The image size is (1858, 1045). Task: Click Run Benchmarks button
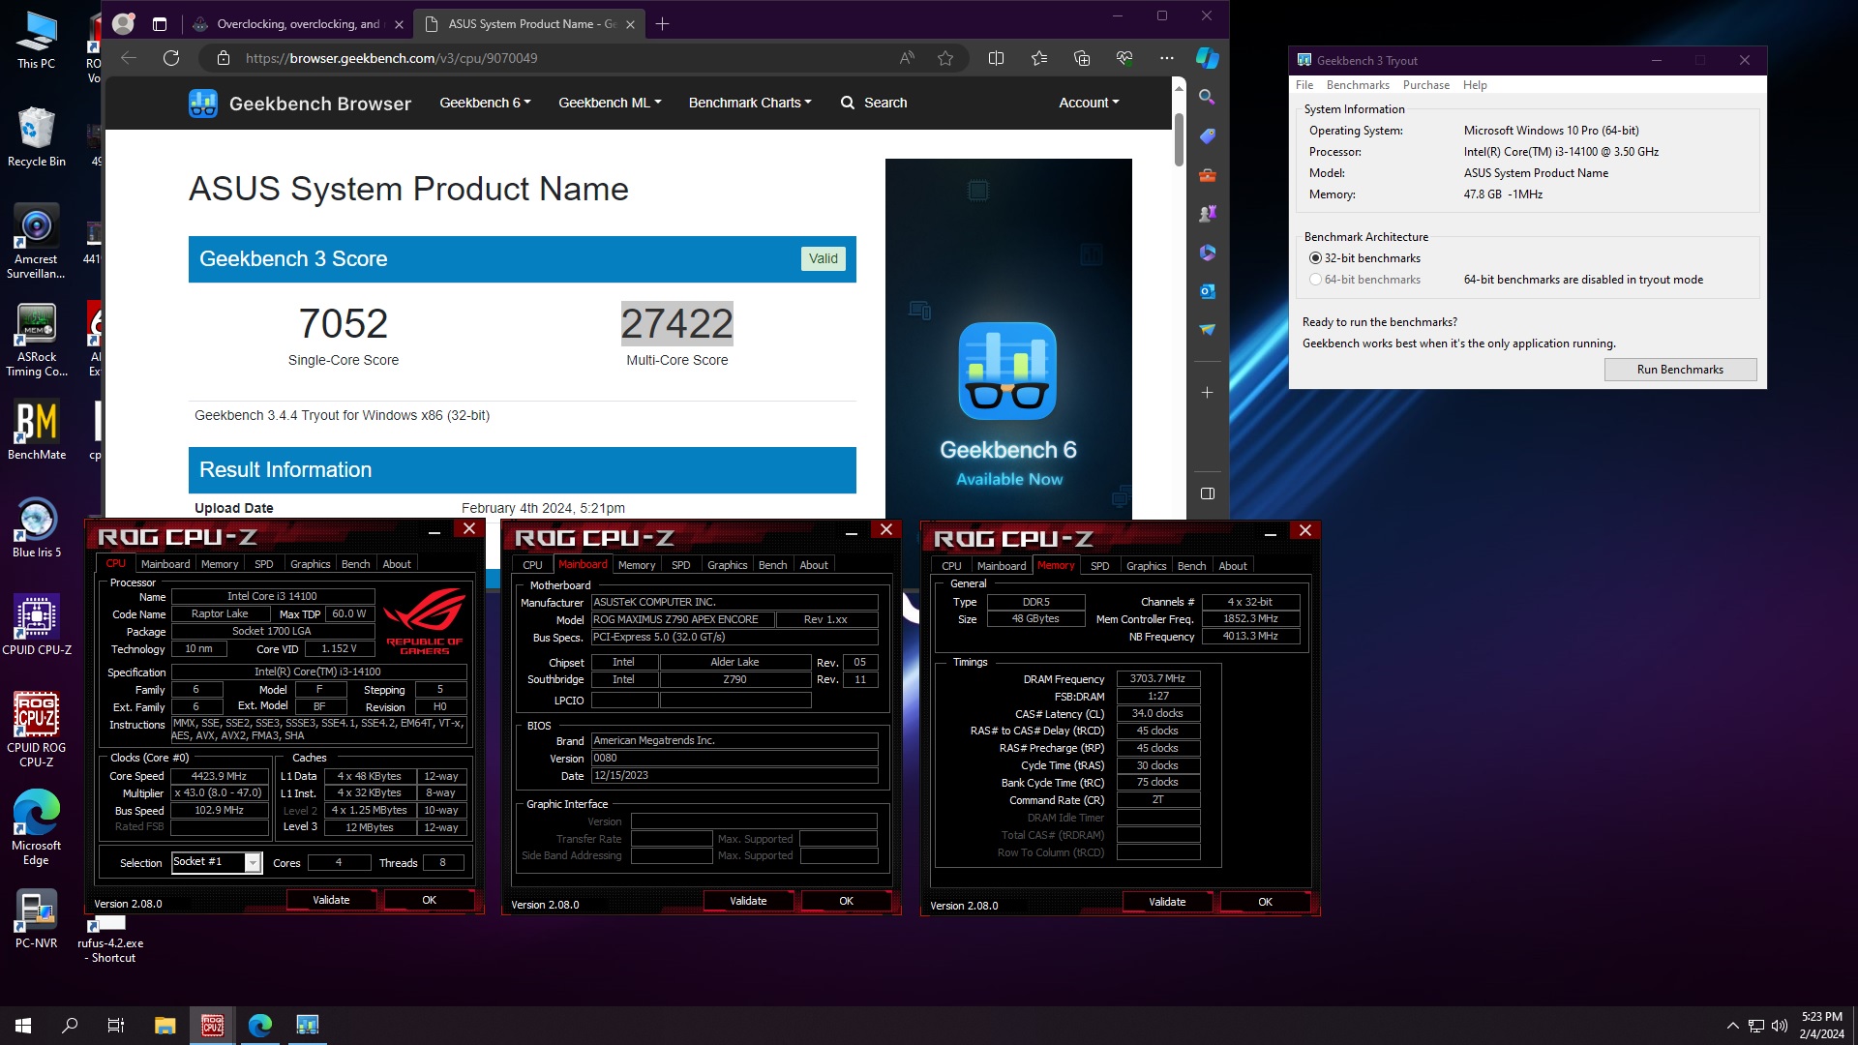(x=1680, y=370)
